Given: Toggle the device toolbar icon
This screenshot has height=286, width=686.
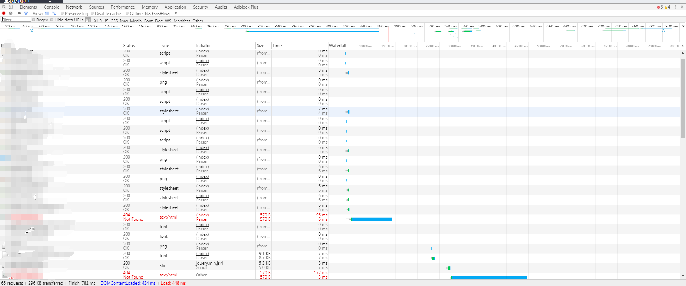Looking at the screenshot, I should (x=10, y=7).
